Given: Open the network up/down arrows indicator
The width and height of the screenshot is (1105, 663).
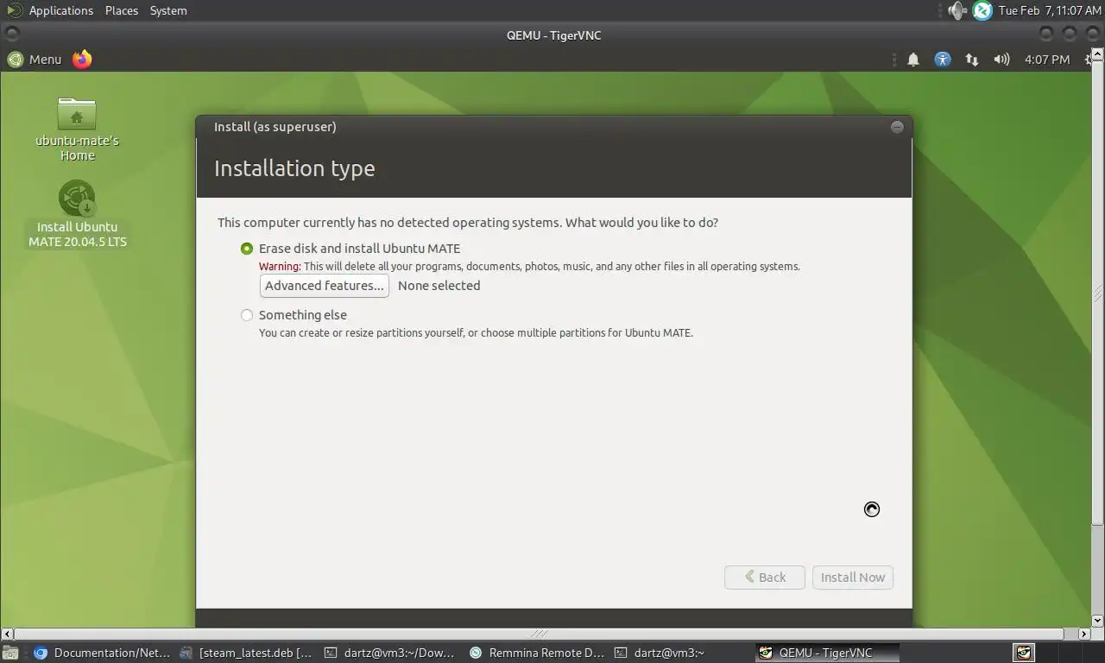Looking at the screenshot, I should coord(972,60).
